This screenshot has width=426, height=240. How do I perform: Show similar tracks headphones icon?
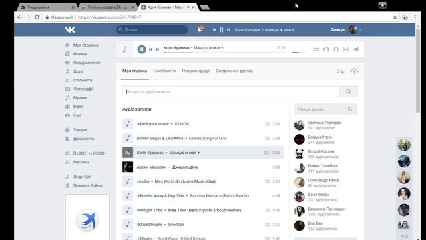(336, 49)
